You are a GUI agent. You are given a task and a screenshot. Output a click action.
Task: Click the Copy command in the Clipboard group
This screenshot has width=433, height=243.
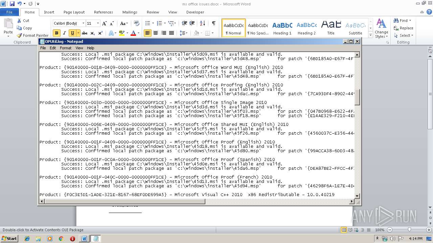(x=24, y=28)
